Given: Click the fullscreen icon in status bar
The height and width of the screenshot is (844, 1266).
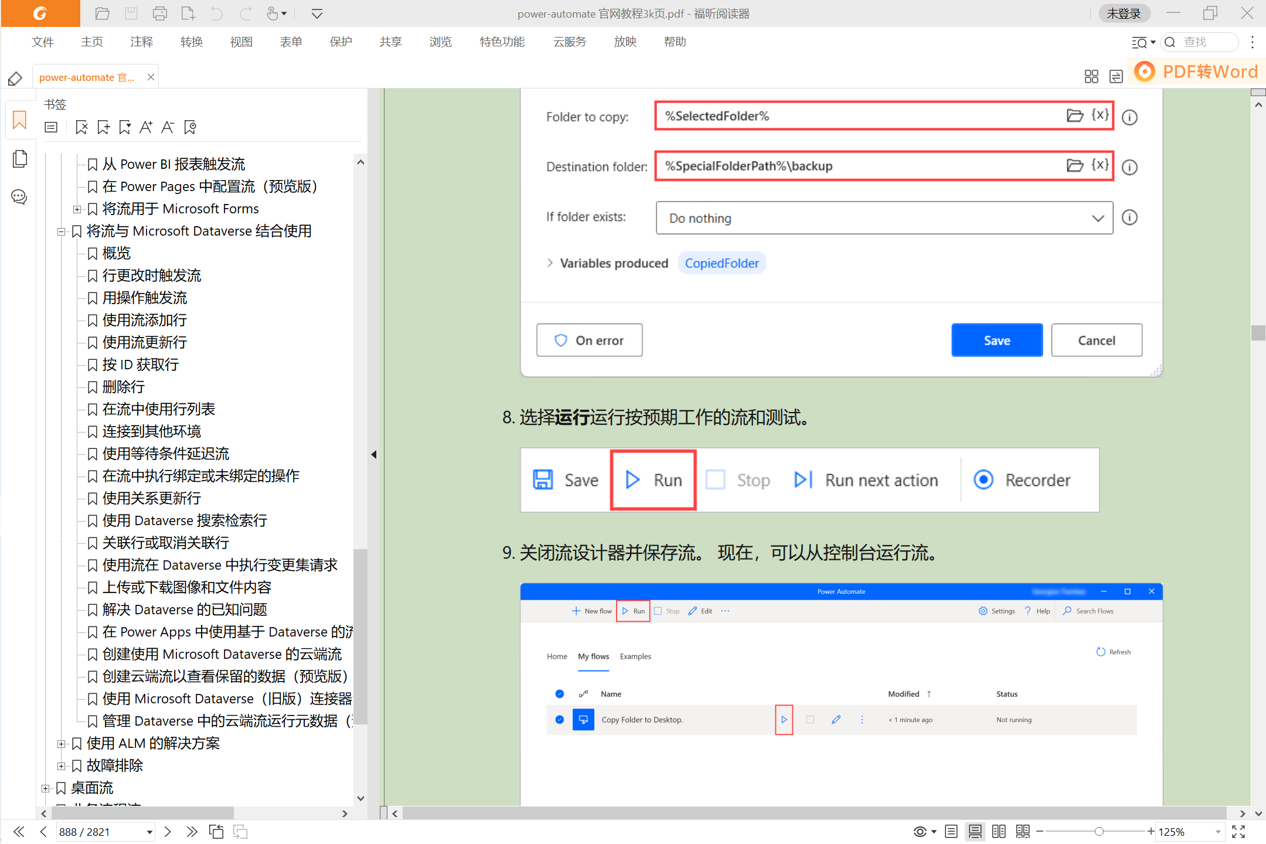Looking at the screenshot, I should [1238, 832].
